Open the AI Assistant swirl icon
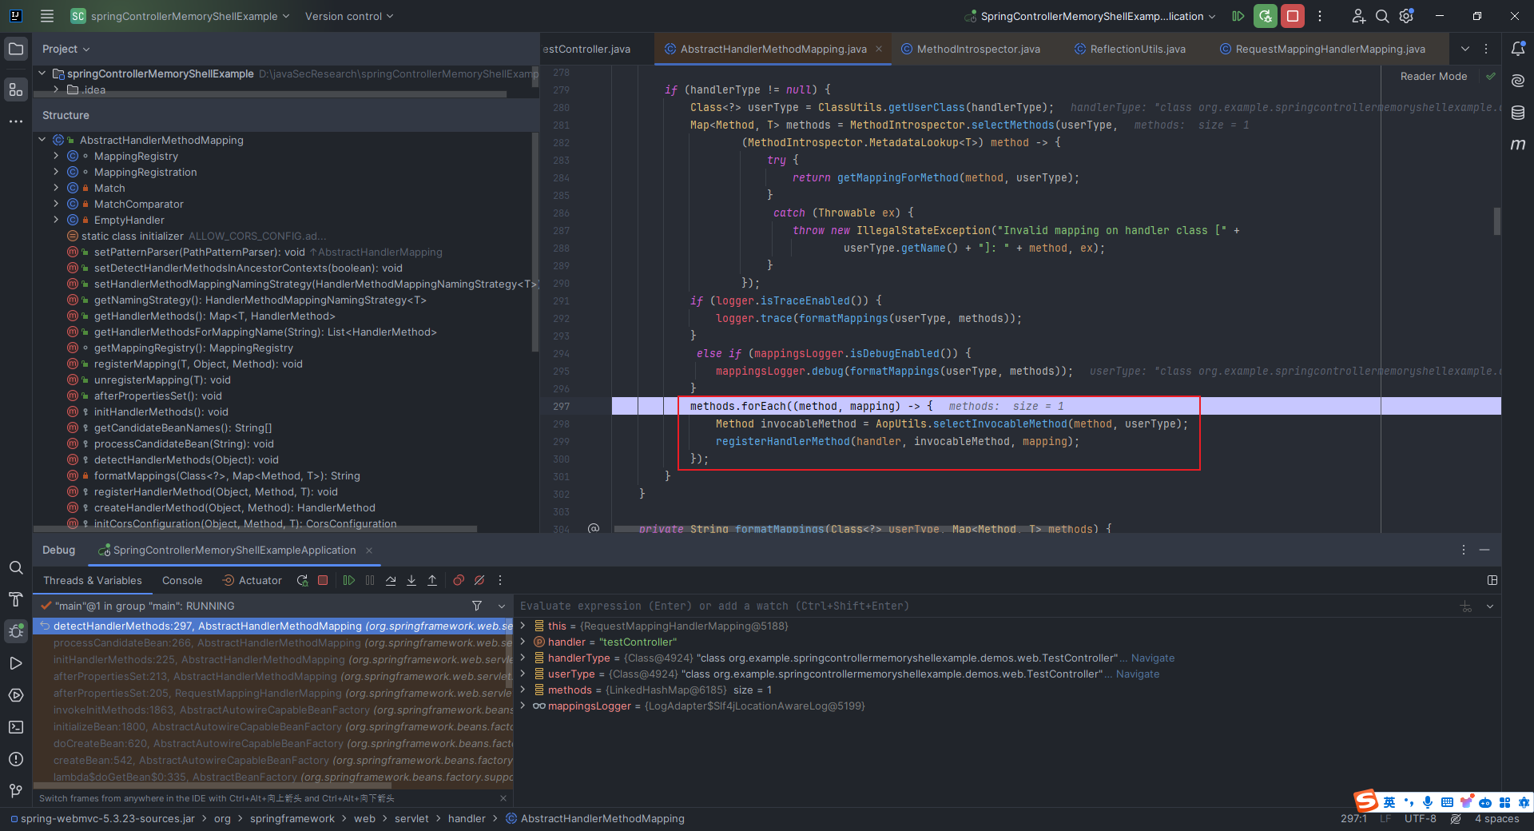This screenshot has height=831, width=1534. coord(1518,81)
